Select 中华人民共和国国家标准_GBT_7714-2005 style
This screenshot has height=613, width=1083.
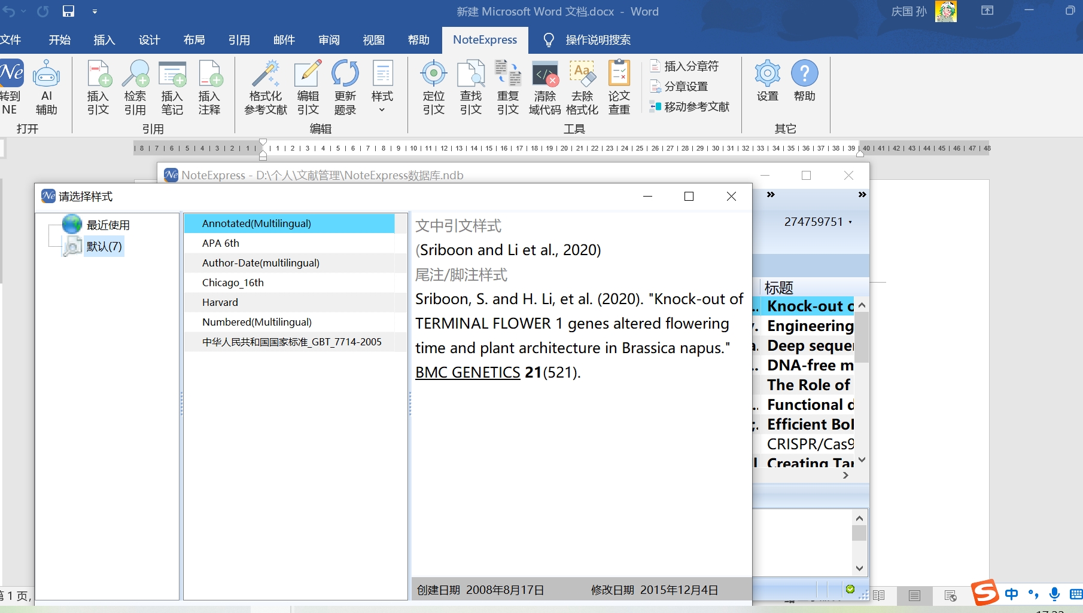(289, 342)
